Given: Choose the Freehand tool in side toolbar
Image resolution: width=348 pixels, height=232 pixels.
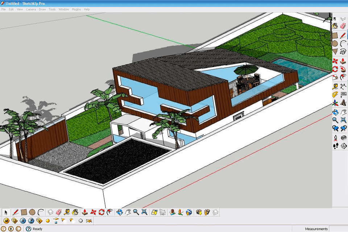Looking at the screenshot, I should [343, 52].
